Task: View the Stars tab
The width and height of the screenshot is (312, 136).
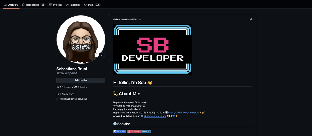Action: point(92,5)
